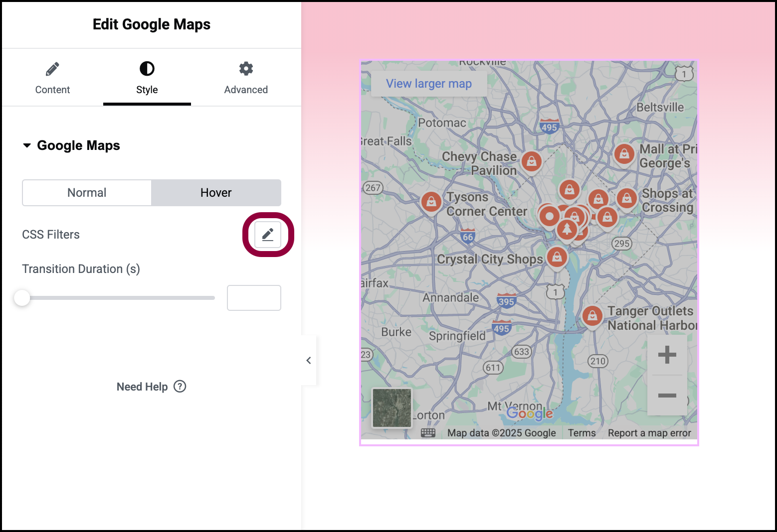The width and height of the screenshot is (777, 532).
Task: Click the route 295 marker on the map
Action: coord(622,244)
